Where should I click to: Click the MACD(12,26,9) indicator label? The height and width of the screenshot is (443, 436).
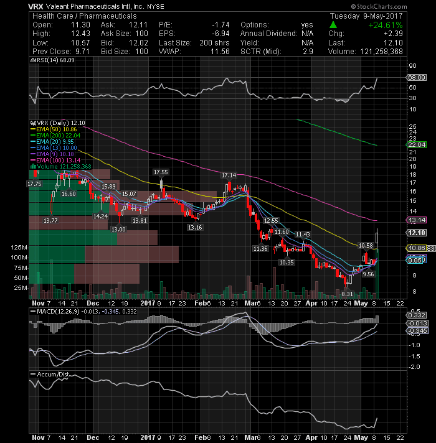pos(59,311)
